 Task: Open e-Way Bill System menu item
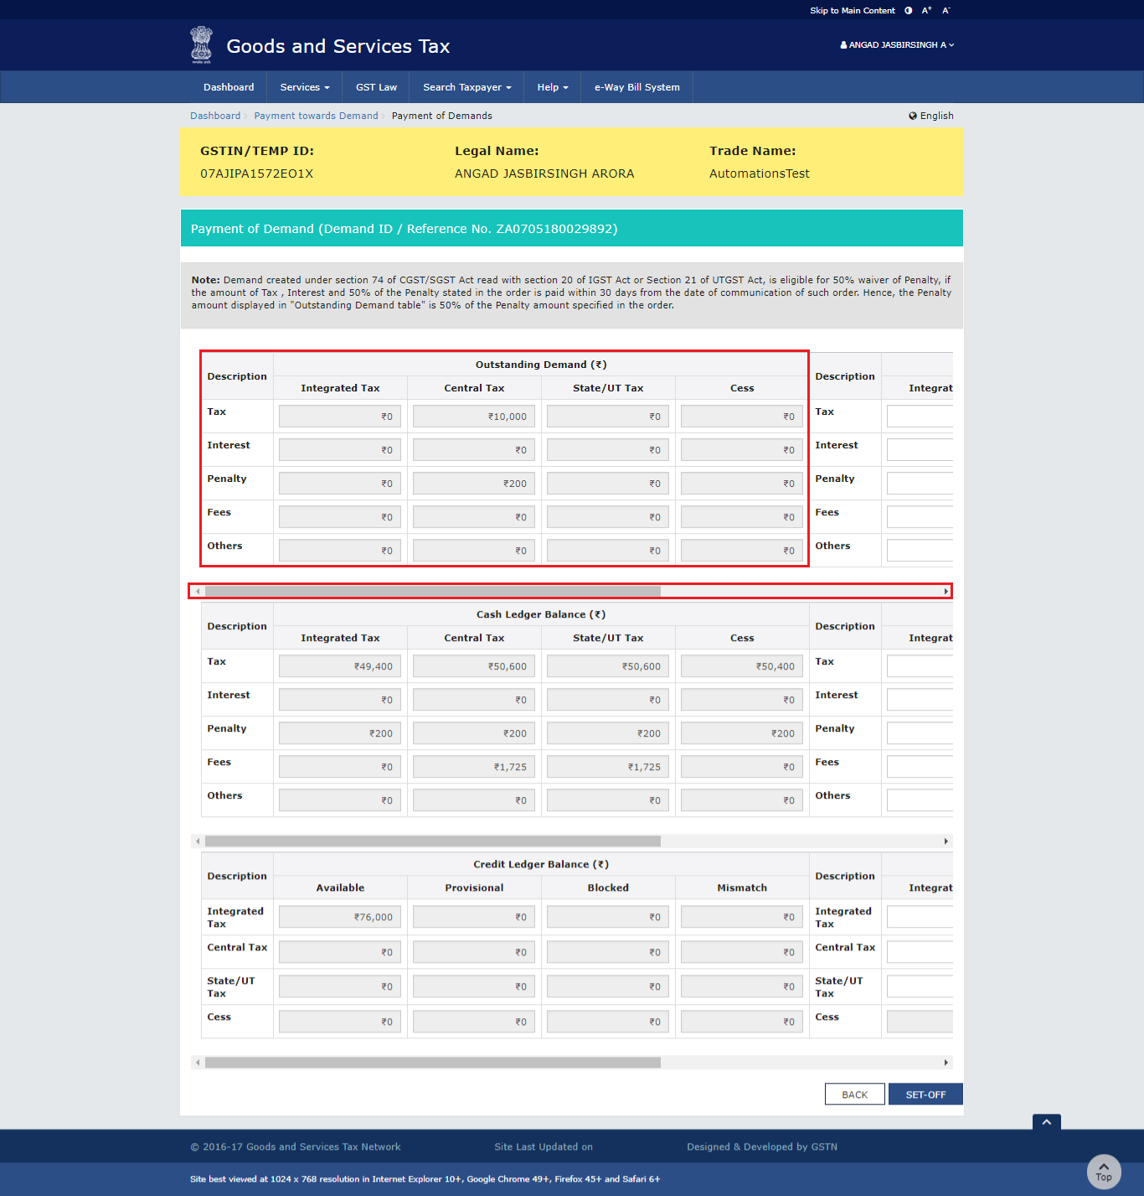(636, 87)
